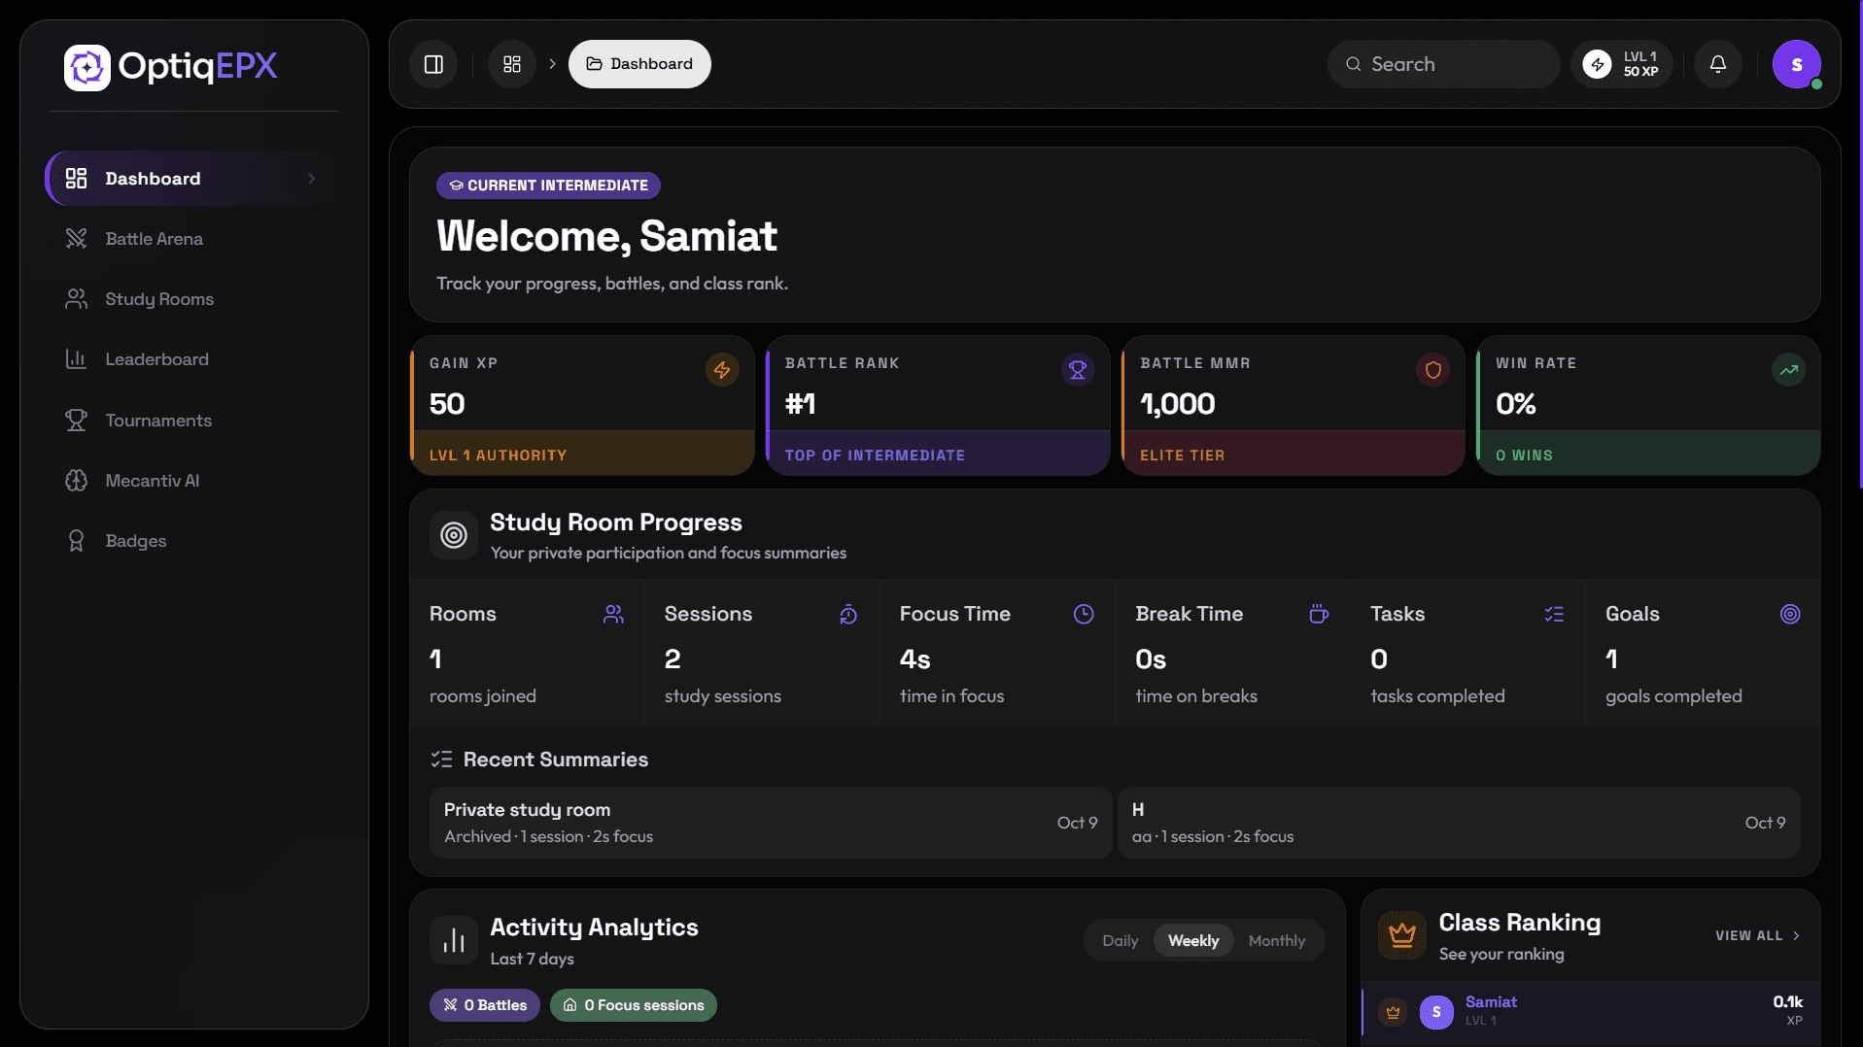Click the OptiqEPX logo icon
Image resolution: width=1863 pixels, height=1047 pixels.
[87, 67]
